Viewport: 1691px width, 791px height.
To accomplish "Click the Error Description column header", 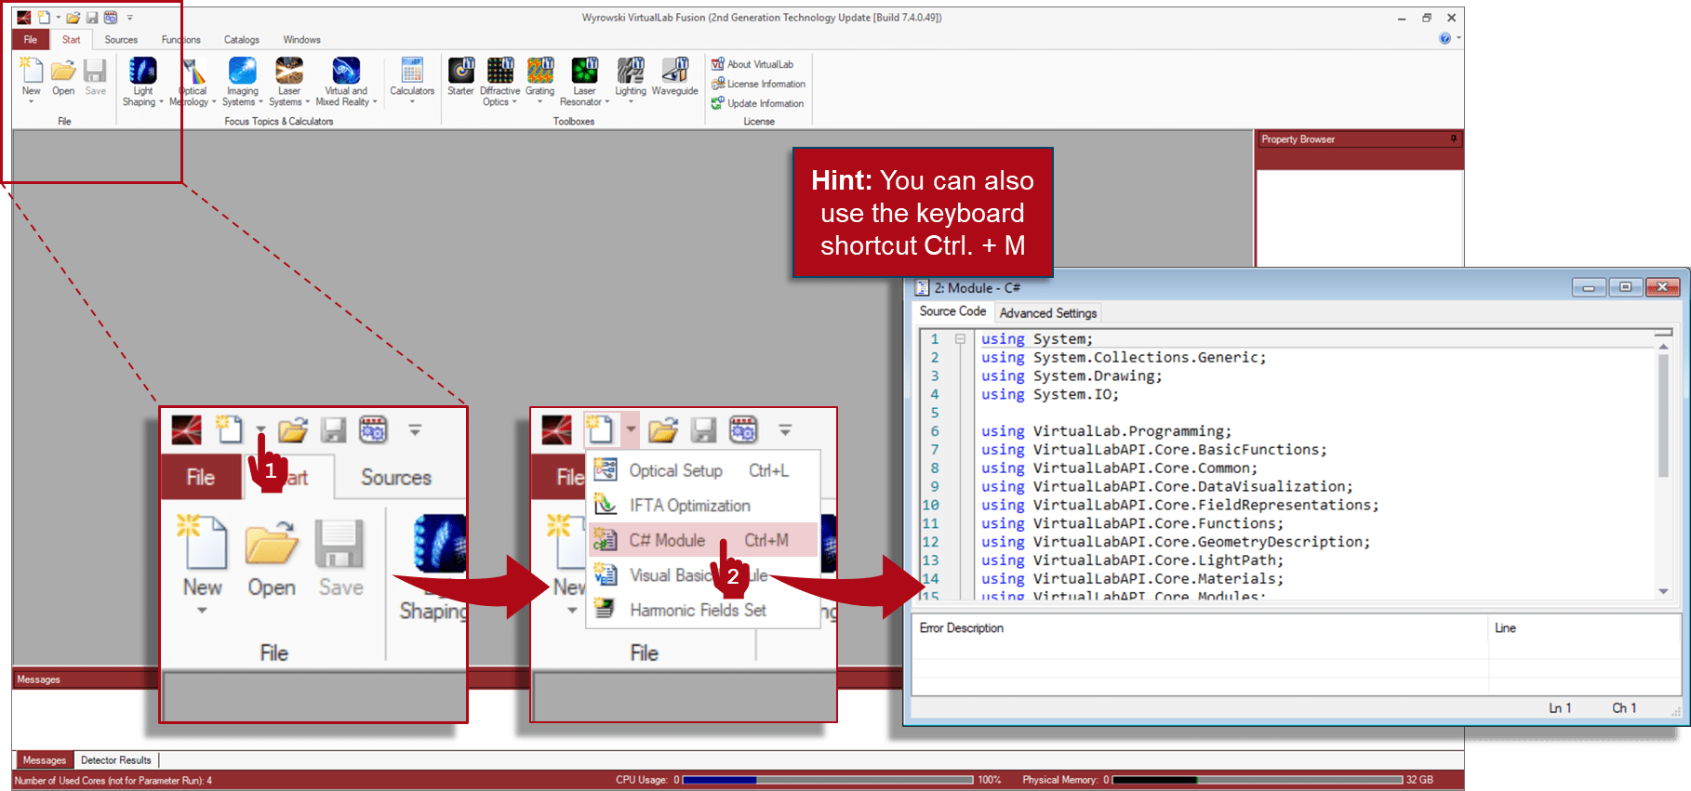I will click(x=1200, y=628).
